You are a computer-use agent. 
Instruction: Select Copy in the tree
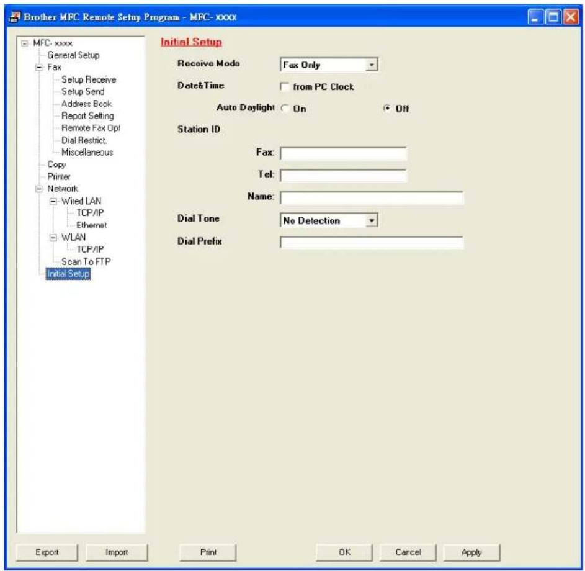coord(56,164)
